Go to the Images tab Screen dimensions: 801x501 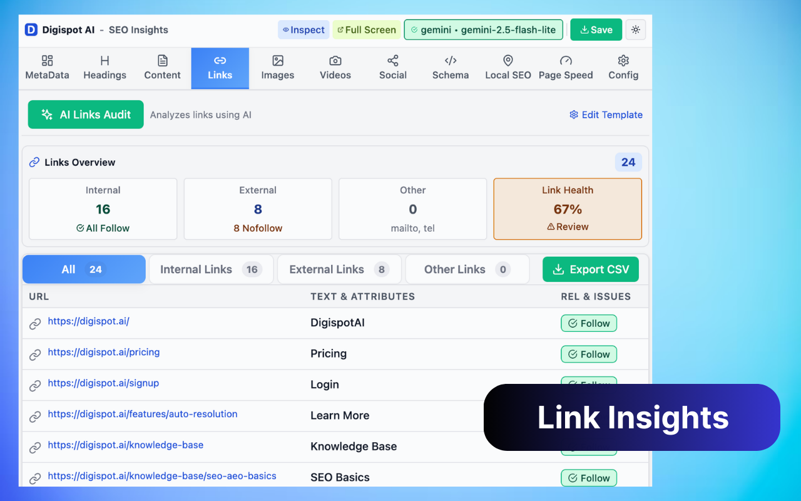pos(277,68)
